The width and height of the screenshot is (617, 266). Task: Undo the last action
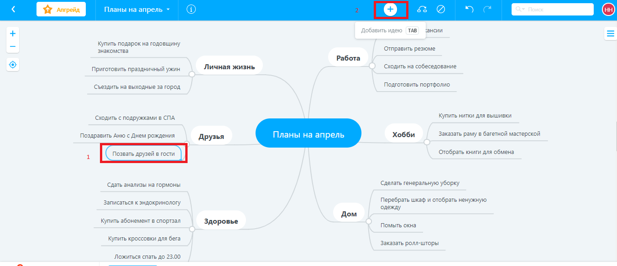click(x=469, y=9)
